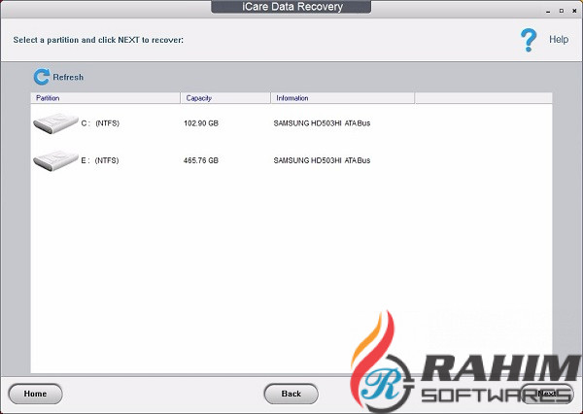This screenshot has height=414, width=583.
Task: Select the C: drive icon
Action: tap(55, 123)
